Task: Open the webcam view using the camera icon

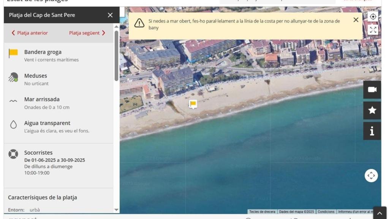Action: (372, 90)
